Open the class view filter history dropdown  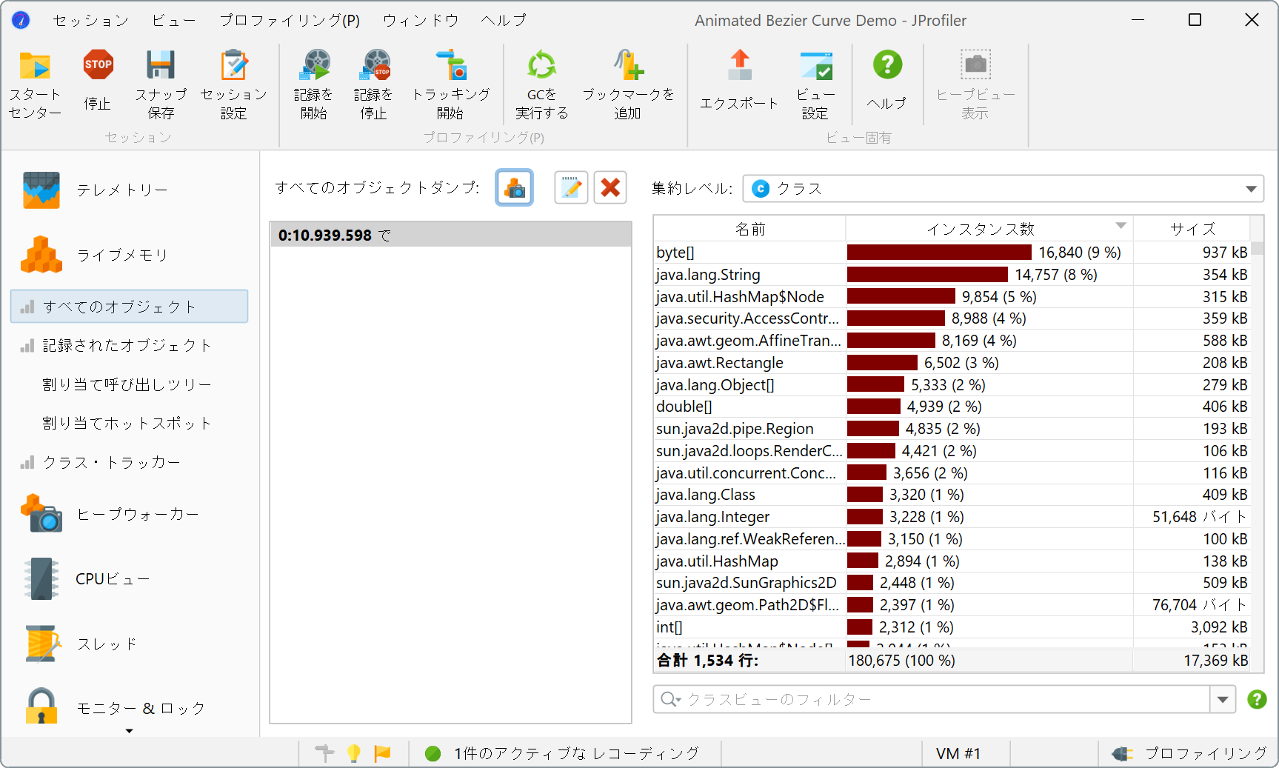coord(1223,699)
